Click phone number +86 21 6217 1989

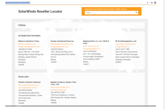click(122, 49)
